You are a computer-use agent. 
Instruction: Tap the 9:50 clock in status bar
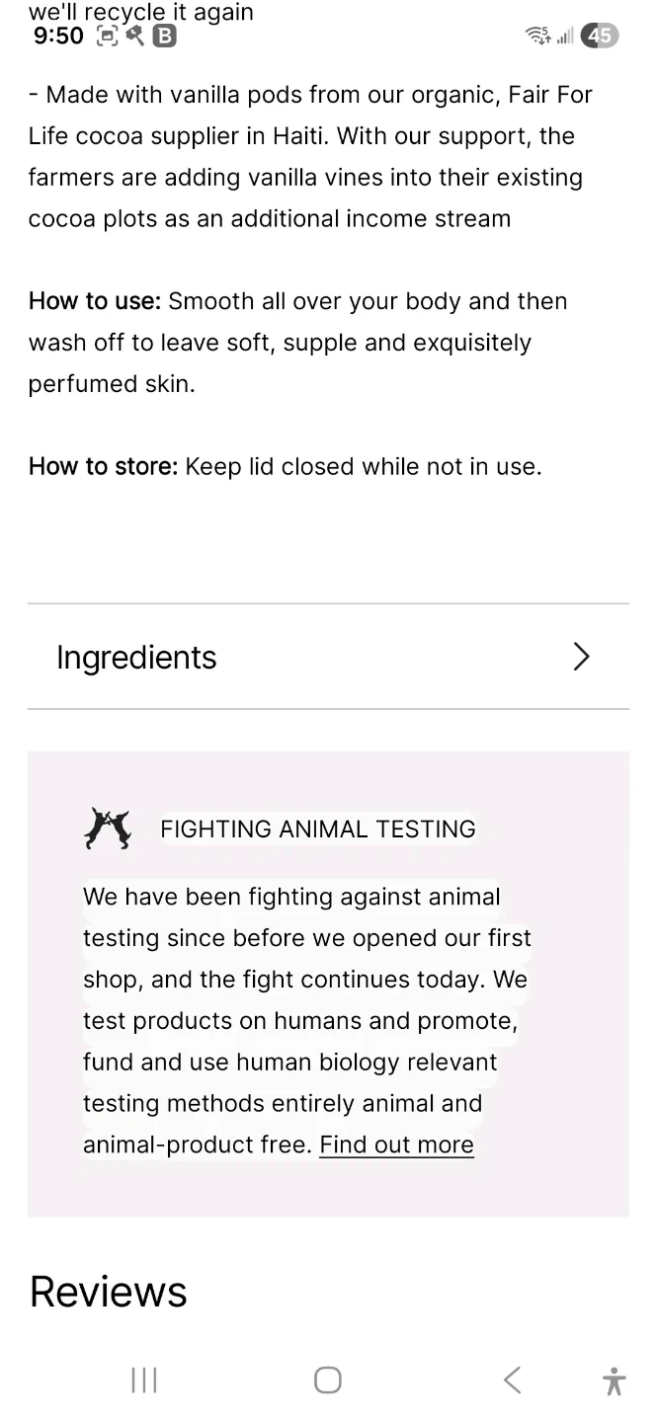[58, 37]
